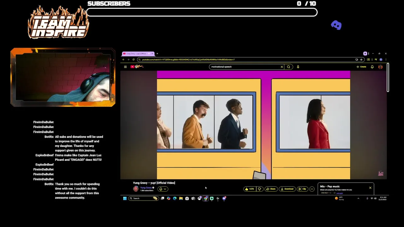Image resolution: width=404 pixels, height=227 pixels.
Task: Open the Chrome taskbar icon
Action: point(205,198)
